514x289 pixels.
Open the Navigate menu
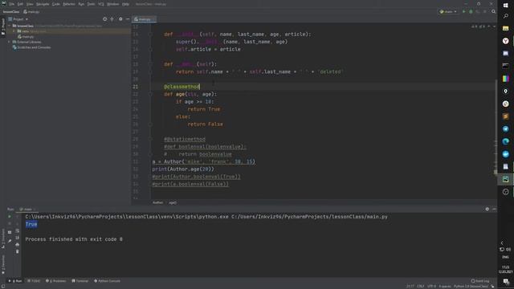pyautogui.click(x=43, y=4)
